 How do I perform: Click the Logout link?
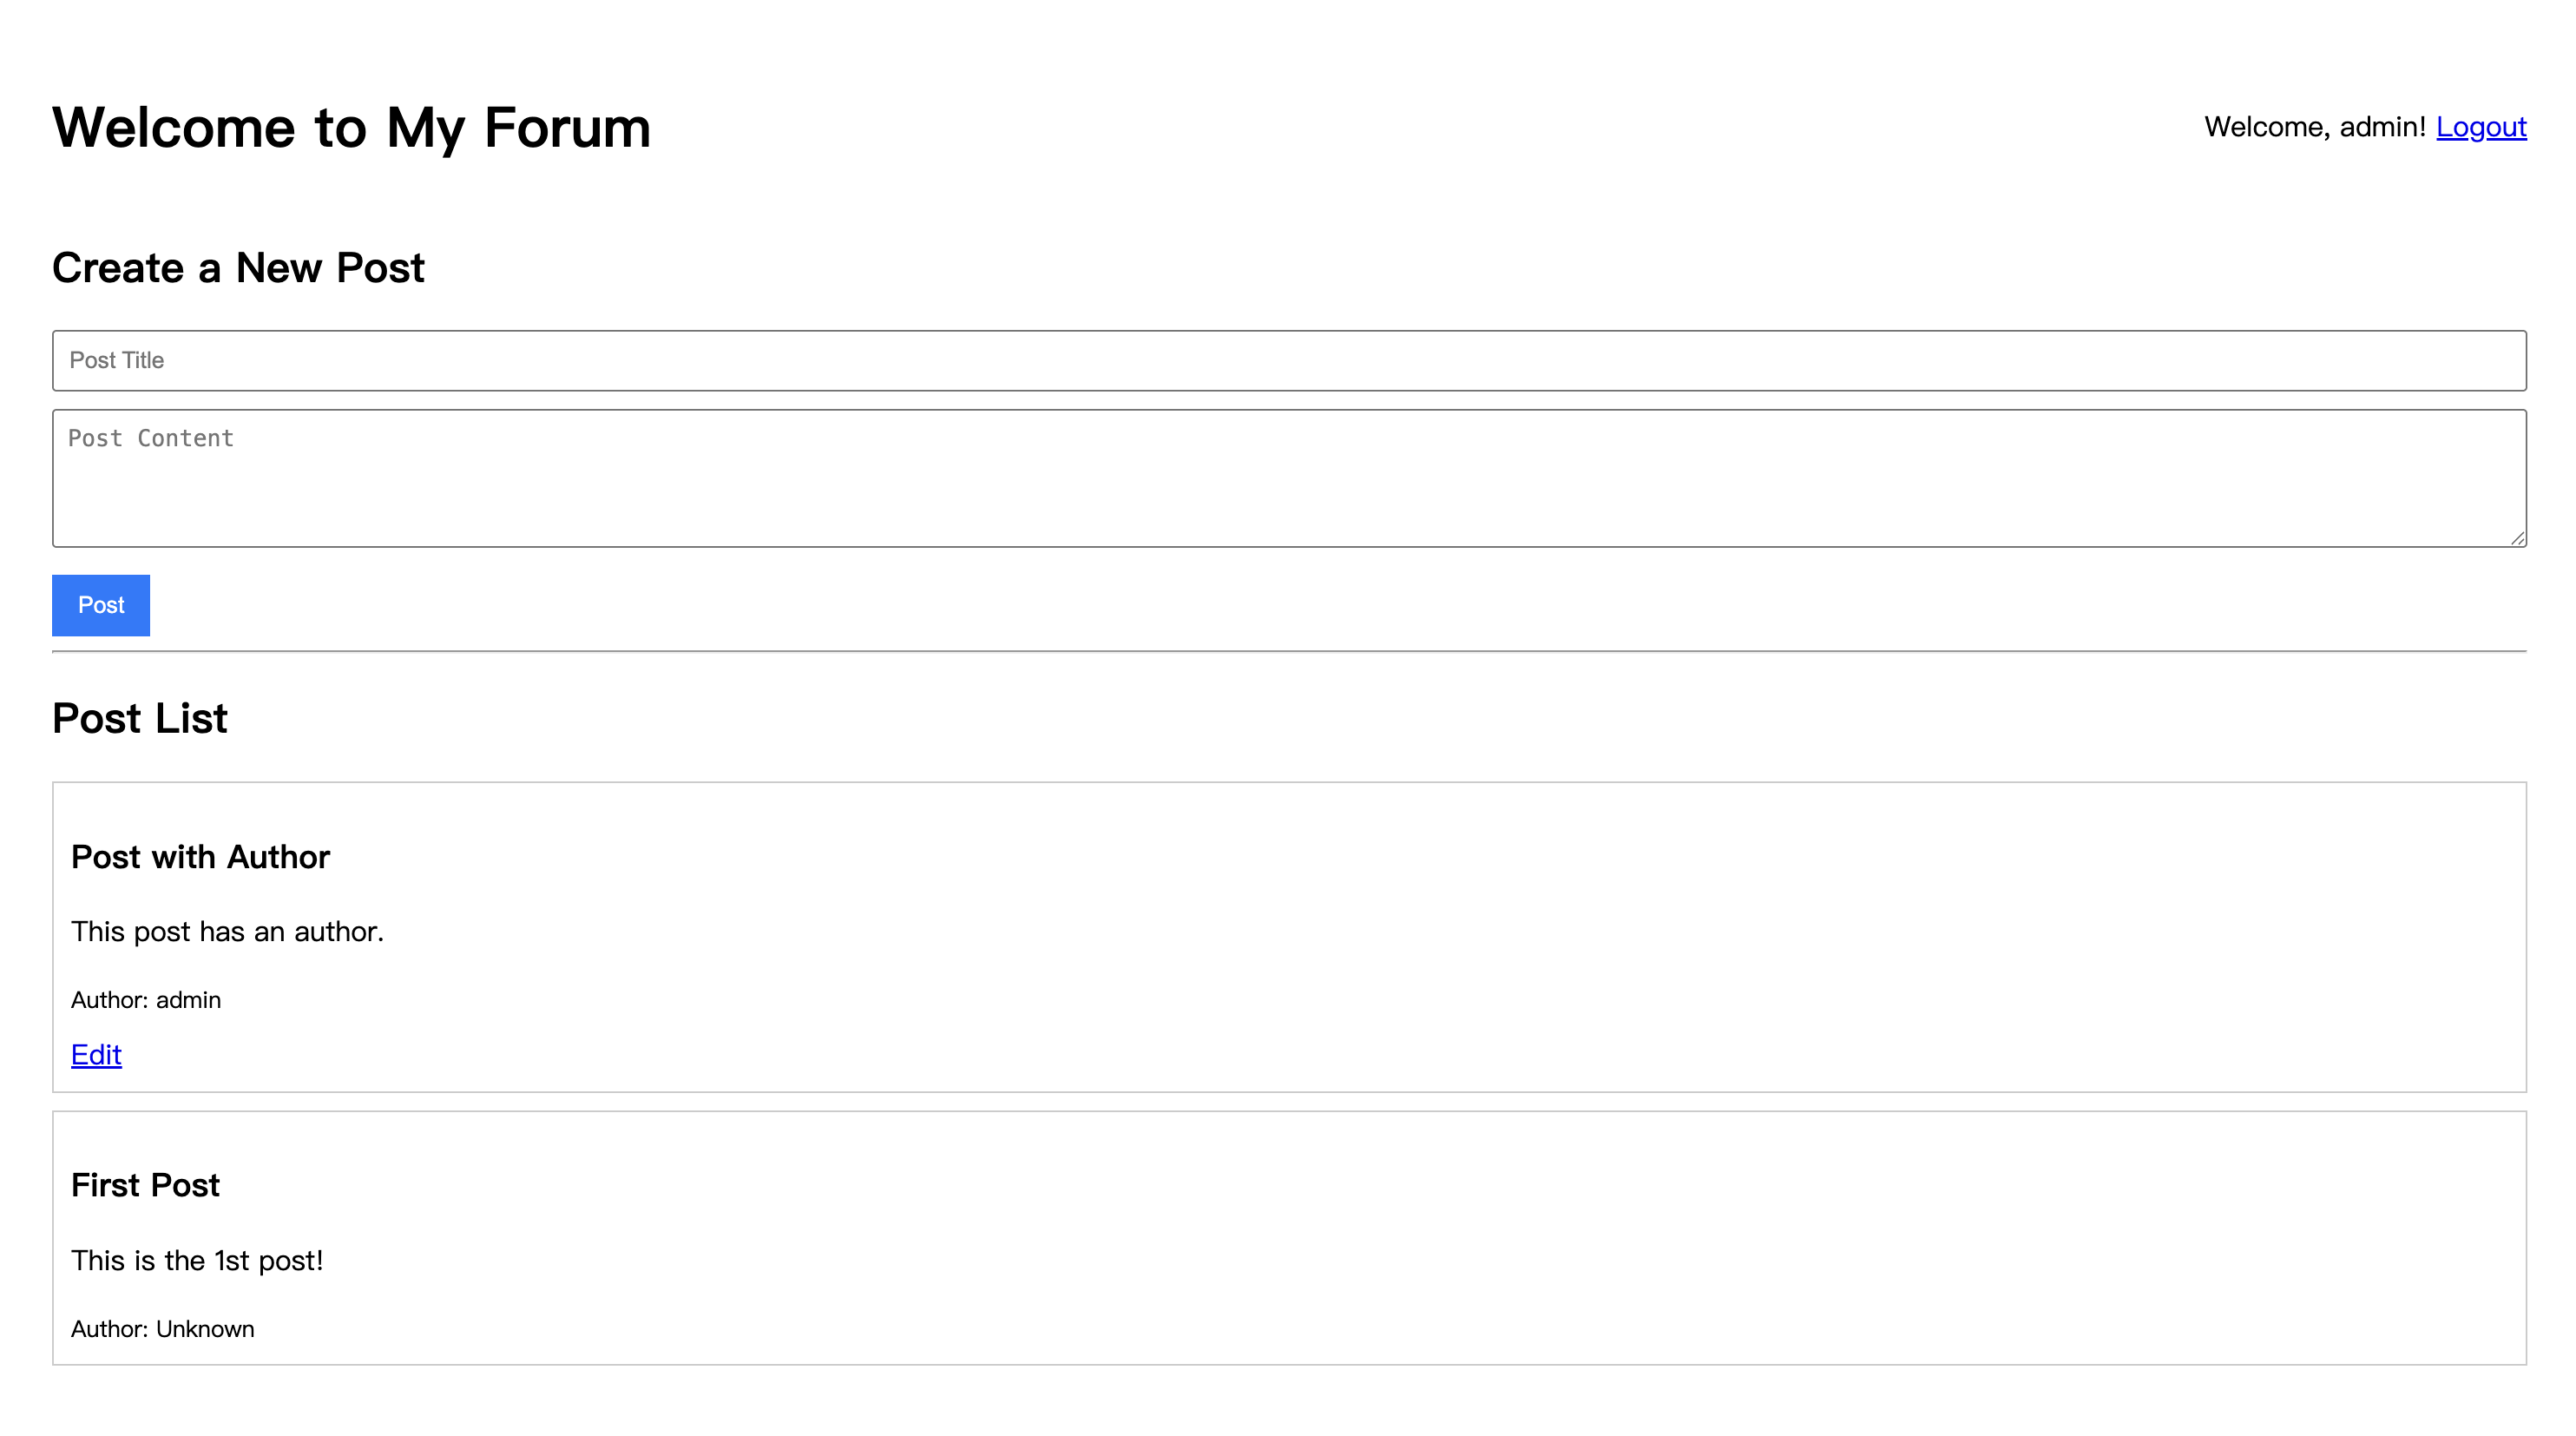point(2480,127)
